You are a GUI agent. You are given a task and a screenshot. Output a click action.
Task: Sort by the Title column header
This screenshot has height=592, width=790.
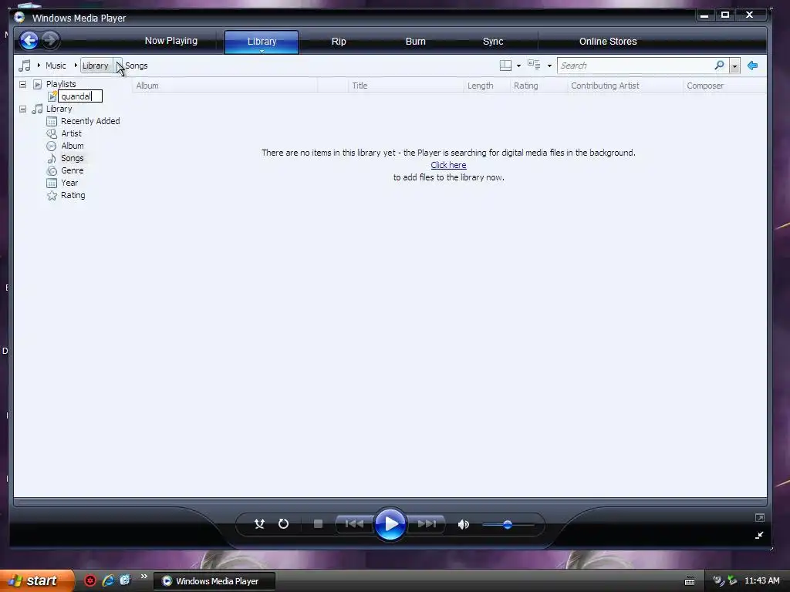point(406,86)
